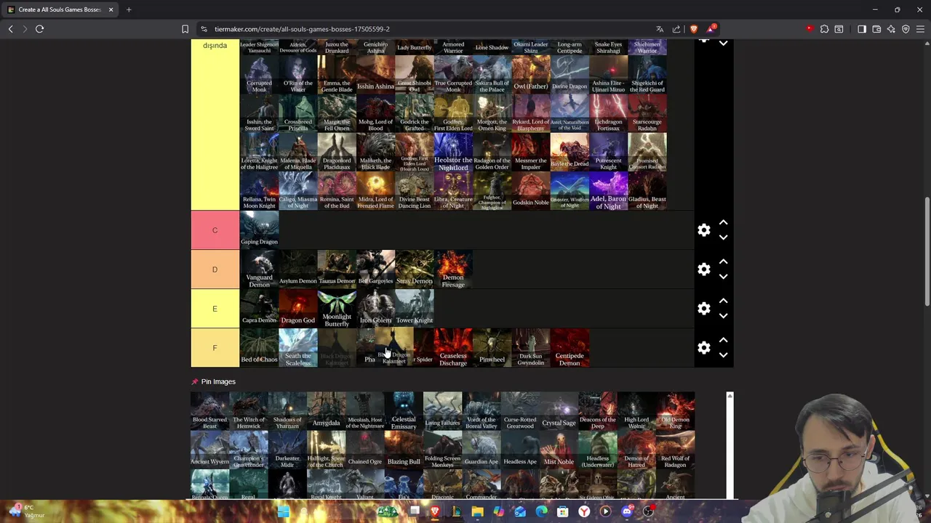Select the Ceaseless Discharge image
Image resolution: width=931 pixels, height=523 pixels.
pos(453,348)
